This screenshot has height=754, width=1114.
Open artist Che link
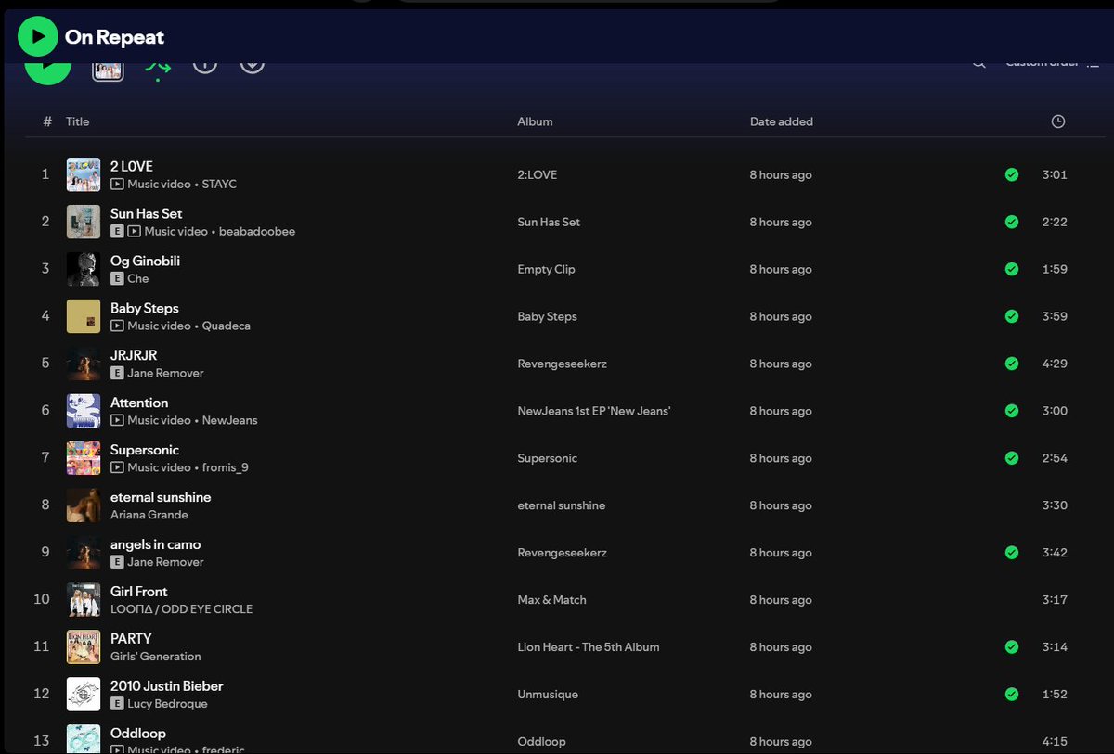click(138, 279)
